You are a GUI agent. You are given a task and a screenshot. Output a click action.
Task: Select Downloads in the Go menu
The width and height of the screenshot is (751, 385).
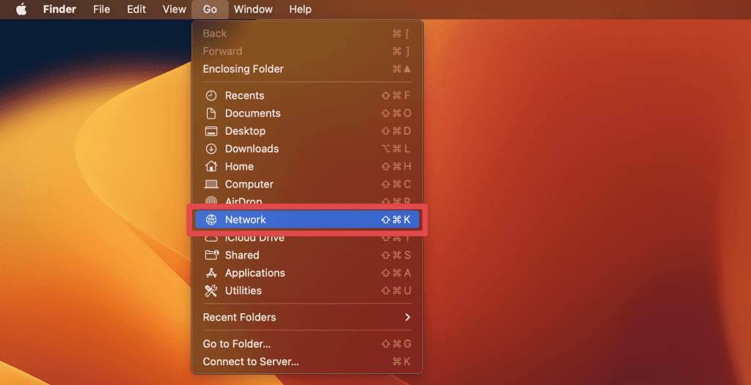click(307, 149)
